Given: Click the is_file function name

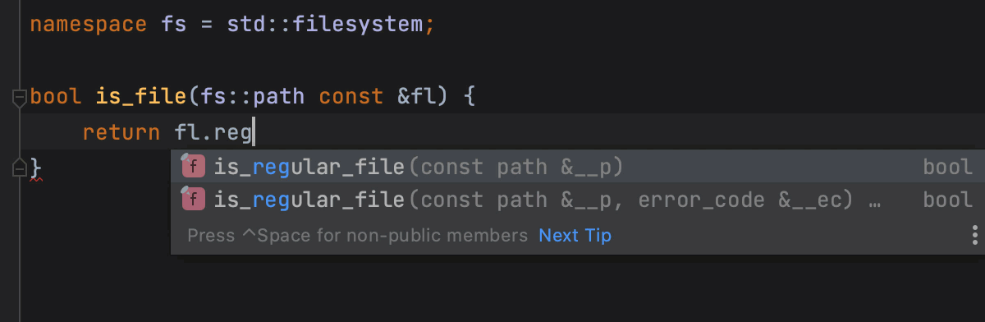Looking at the screenshot, I should click(x=141, y=97).
